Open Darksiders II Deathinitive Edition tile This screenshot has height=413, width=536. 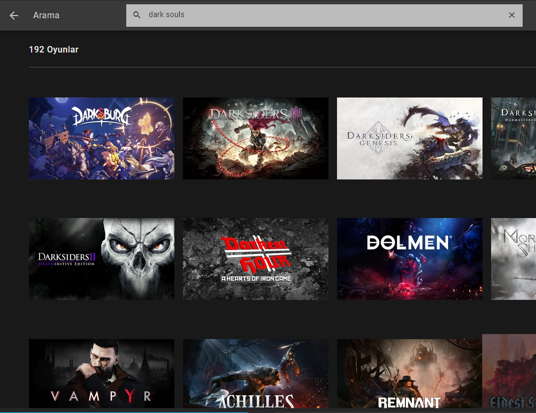(102, 259)
